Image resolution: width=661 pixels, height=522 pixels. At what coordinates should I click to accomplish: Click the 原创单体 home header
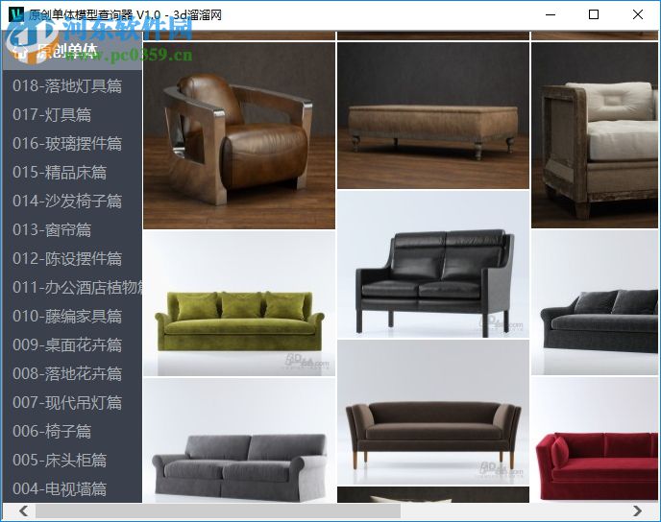coord(72,51)
